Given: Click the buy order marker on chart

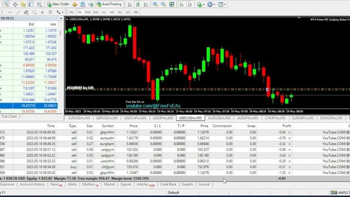Looking at the screenshot, I should pos(267,89).
